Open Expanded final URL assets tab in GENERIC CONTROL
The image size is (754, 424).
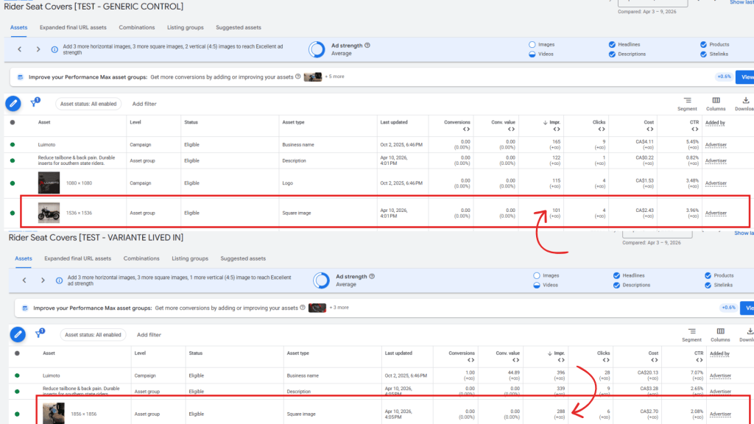pos(73,27)
